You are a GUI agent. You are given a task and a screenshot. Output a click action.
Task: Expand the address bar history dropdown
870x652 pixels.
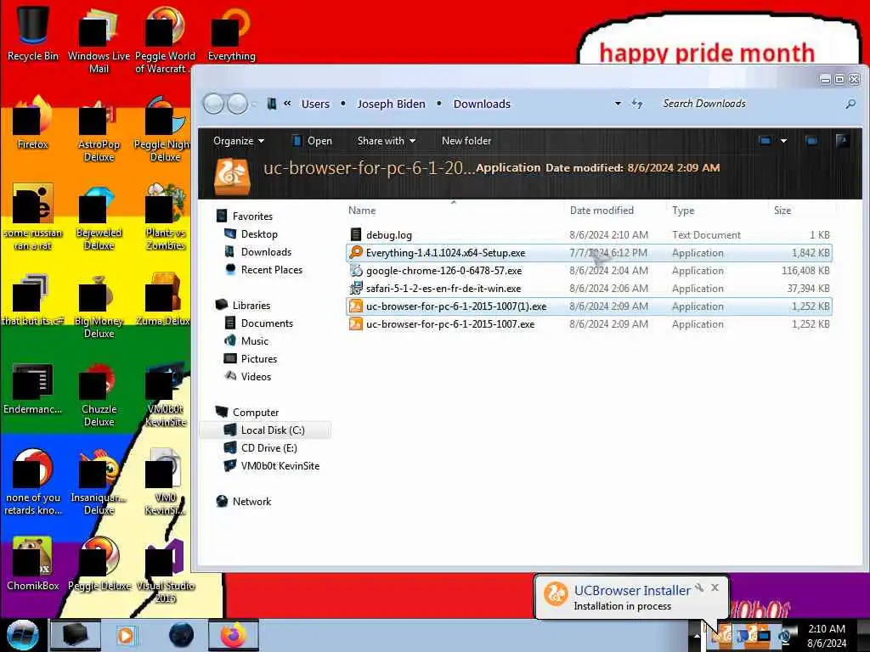(x=618, y=104)
